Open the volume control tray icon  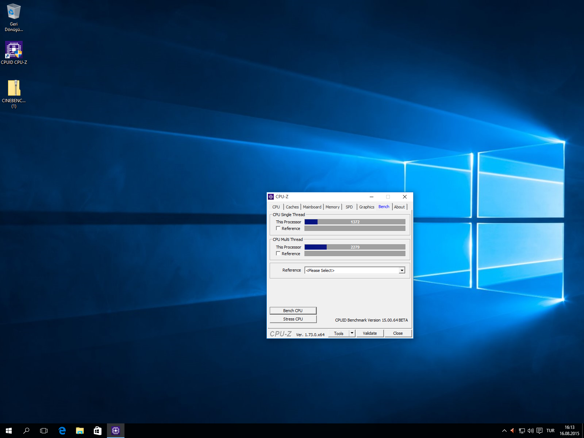pyautogui.click(x=530, y=431)
